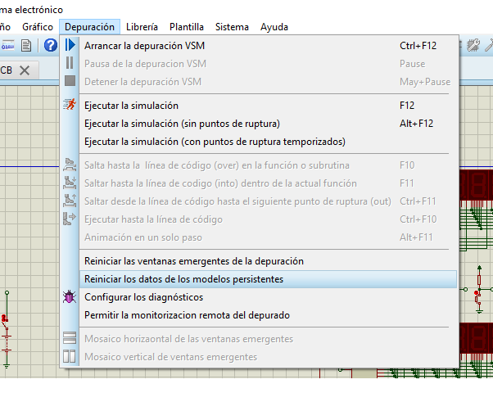
Task: Choose Arrancar la depuración VSM
Action: tap(268, 46)
